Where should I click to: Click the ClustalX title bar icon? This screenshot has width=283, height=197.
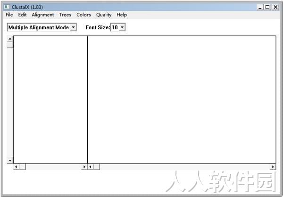(x=7, y=7)
